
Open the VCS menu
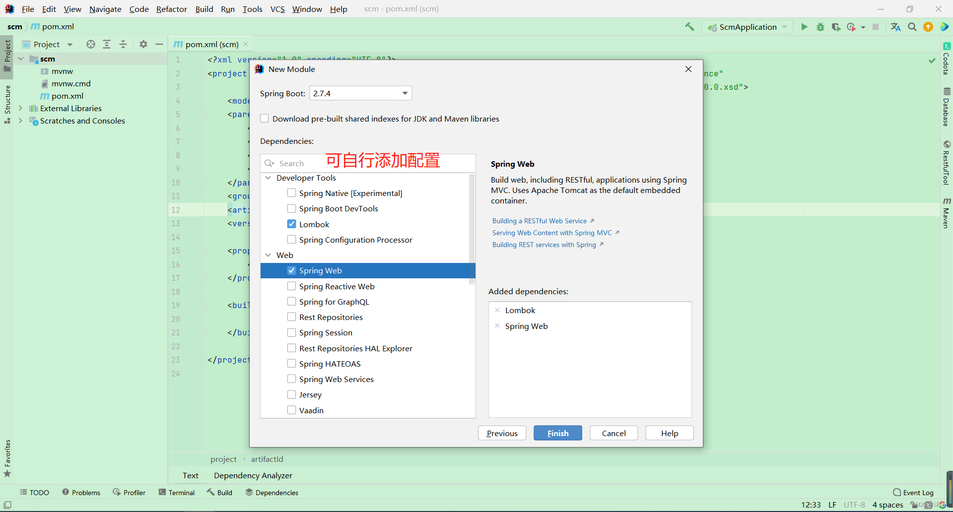[277, 9]
